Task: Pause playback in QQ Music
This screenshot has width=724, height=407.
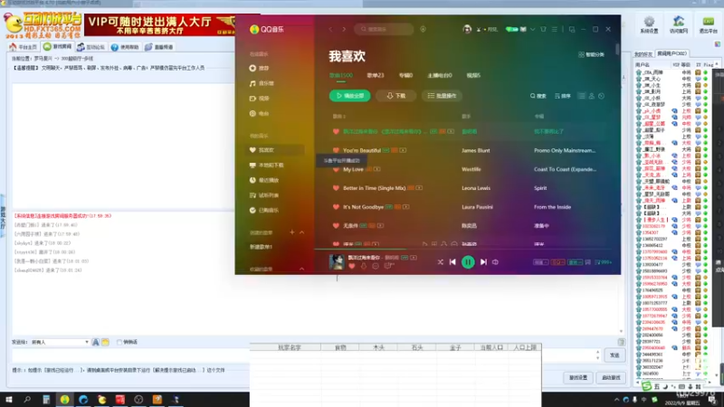Action: (468, 262)
